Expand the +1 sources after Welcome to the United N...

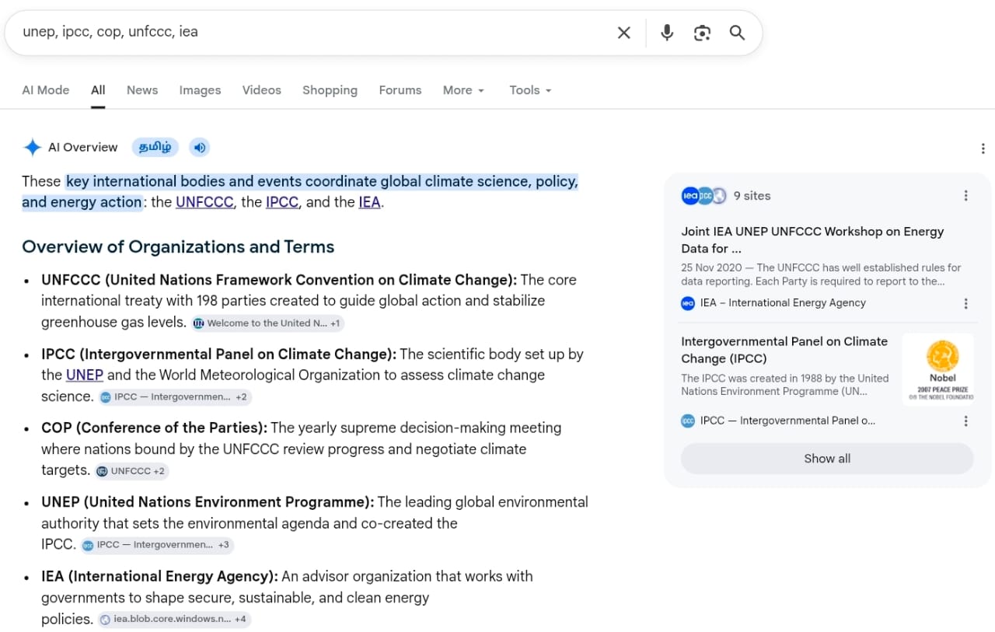coord(335,323)
